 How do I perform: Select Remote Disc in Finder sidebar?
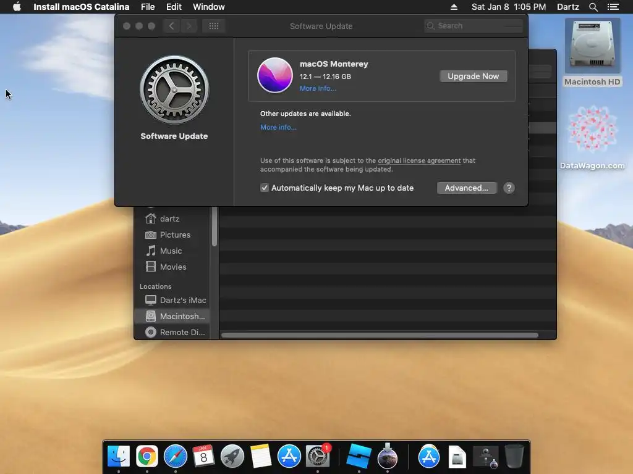[172, 332]
